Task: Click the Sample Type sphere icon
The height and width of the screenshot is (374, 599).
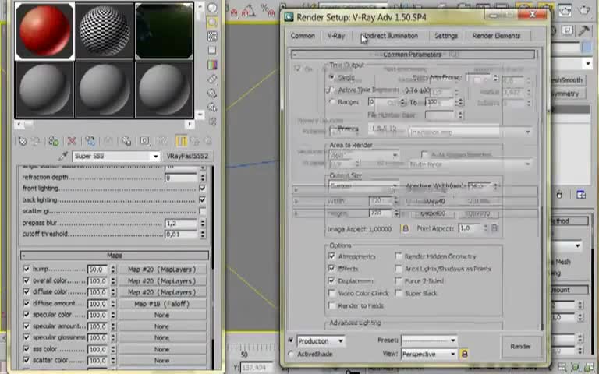Action: point(212,8)
